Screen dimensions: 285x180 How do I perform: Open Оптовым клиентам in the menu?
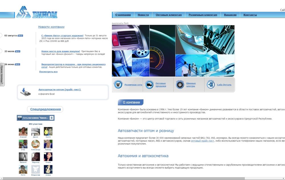coord(169,15)
